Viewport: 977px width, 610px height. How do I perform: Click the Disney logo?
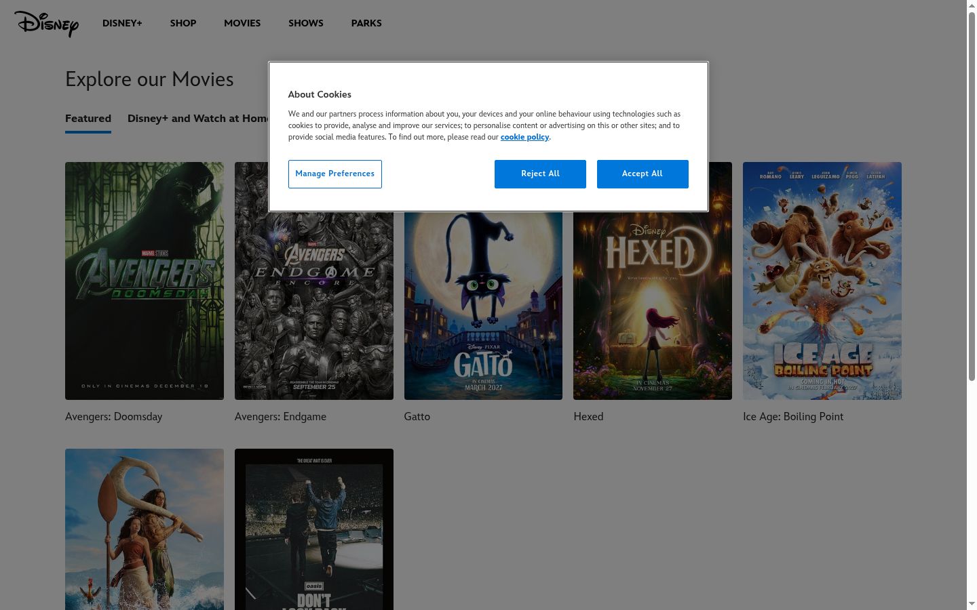tap(46, 23)
